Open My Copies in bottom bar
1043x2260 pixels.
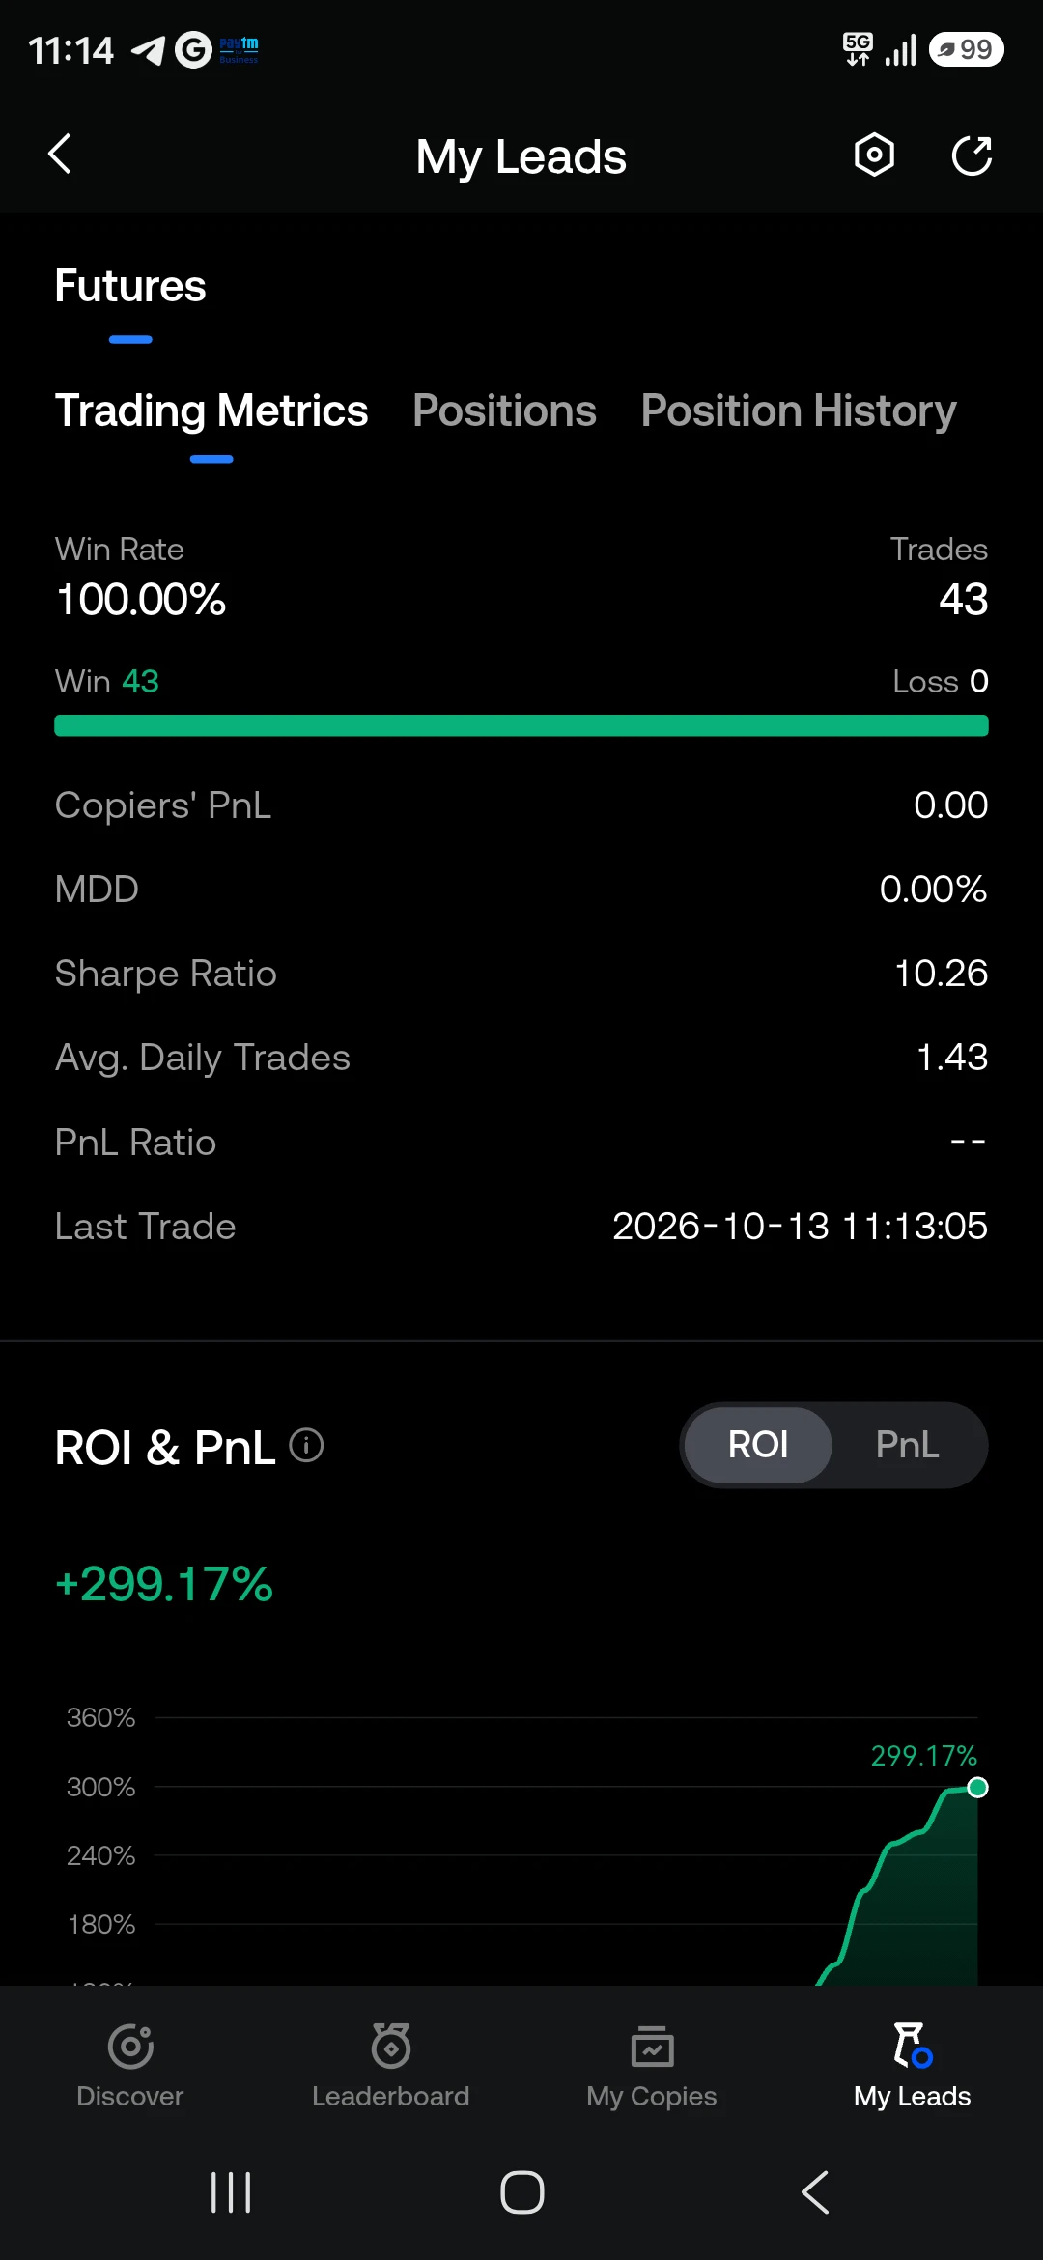click(652, 2065)
